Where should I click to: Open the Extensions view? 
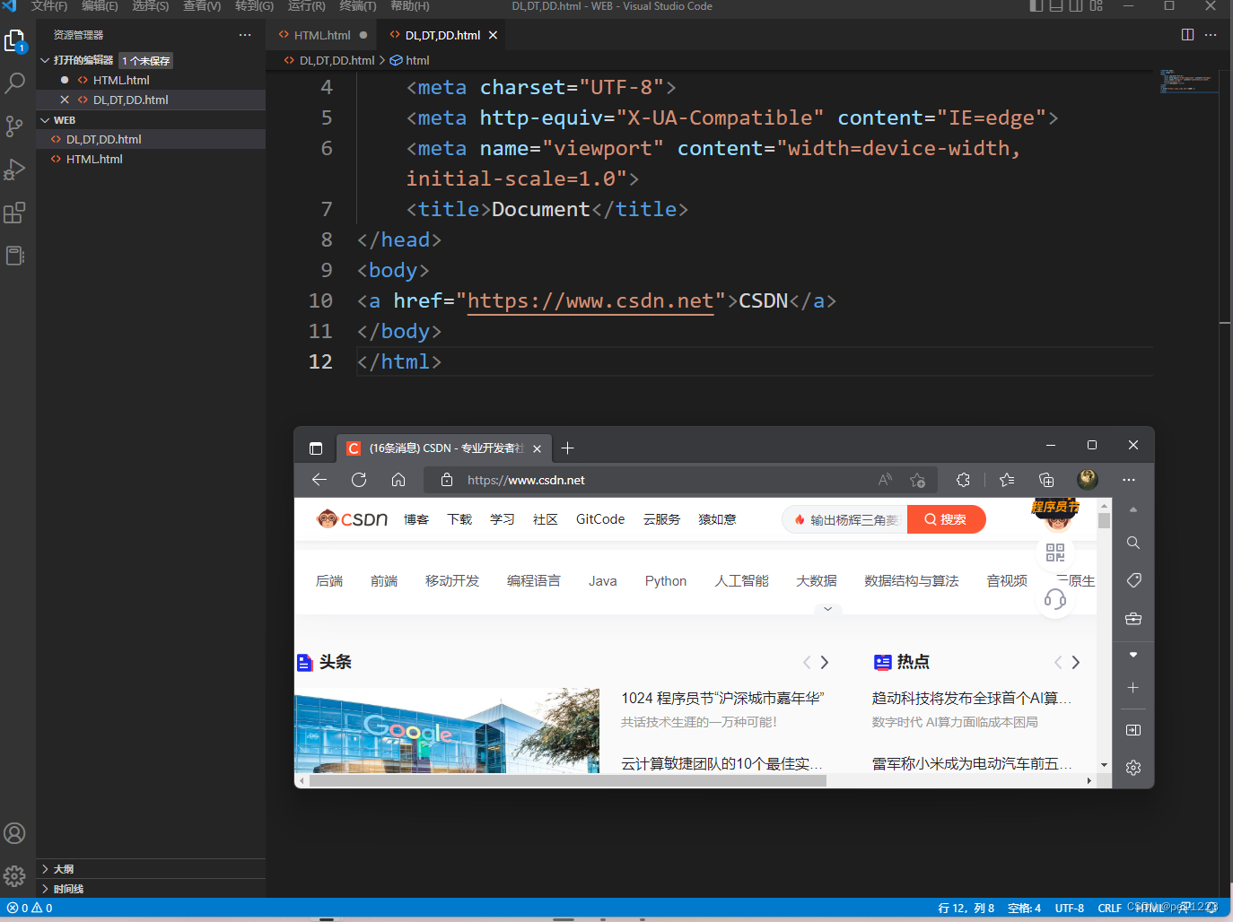click(x=15, y=213)
